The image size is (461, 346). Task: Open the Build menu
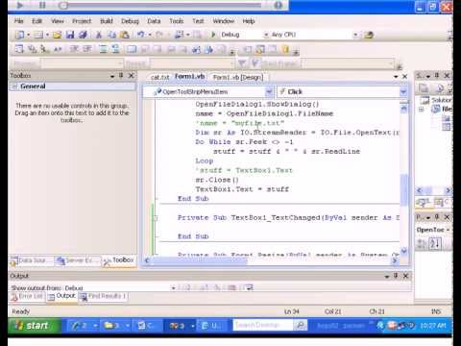(107, 21)
